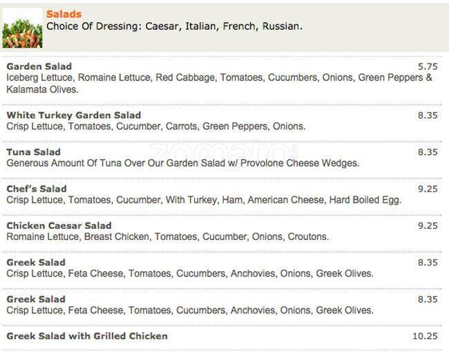Choose the Chicken Caesar Salad title

(59, 225)
